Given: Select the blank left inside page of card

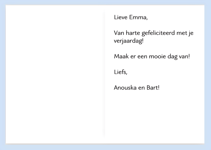Looking at the screenshot, I should [55, 74].
